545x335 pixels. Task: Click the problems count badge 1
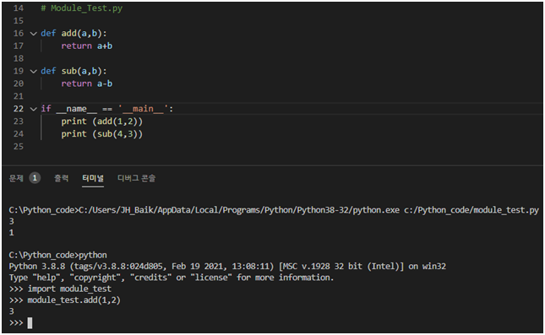click(35, 178)
